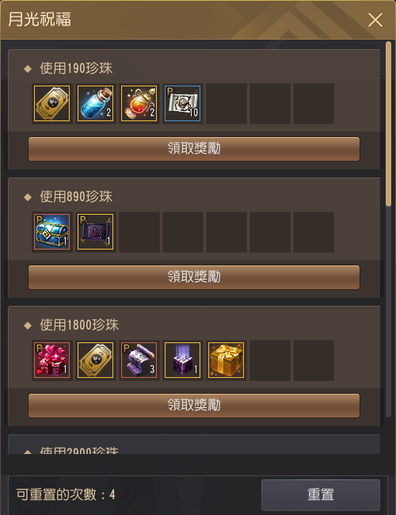Screen dimensions: 396x515
Task: Select the golden gift box reward
Action: [227, 360]
